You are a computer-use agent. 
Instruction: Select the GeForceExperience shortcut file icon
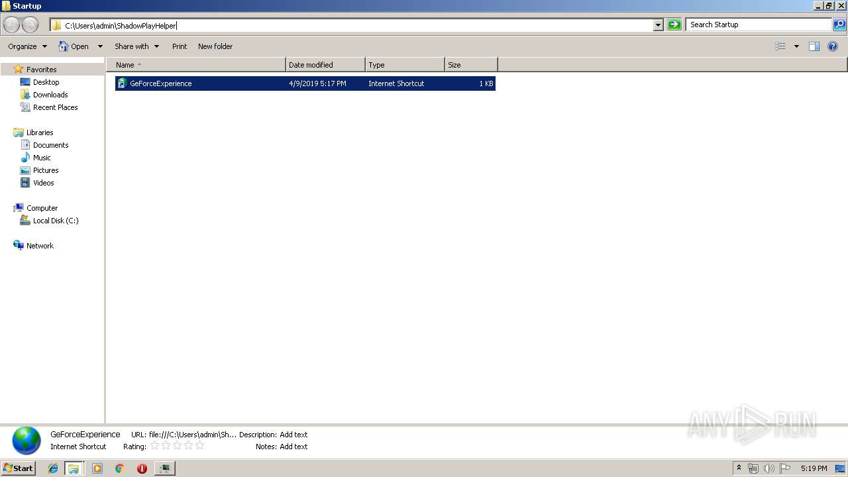(122, 83)
